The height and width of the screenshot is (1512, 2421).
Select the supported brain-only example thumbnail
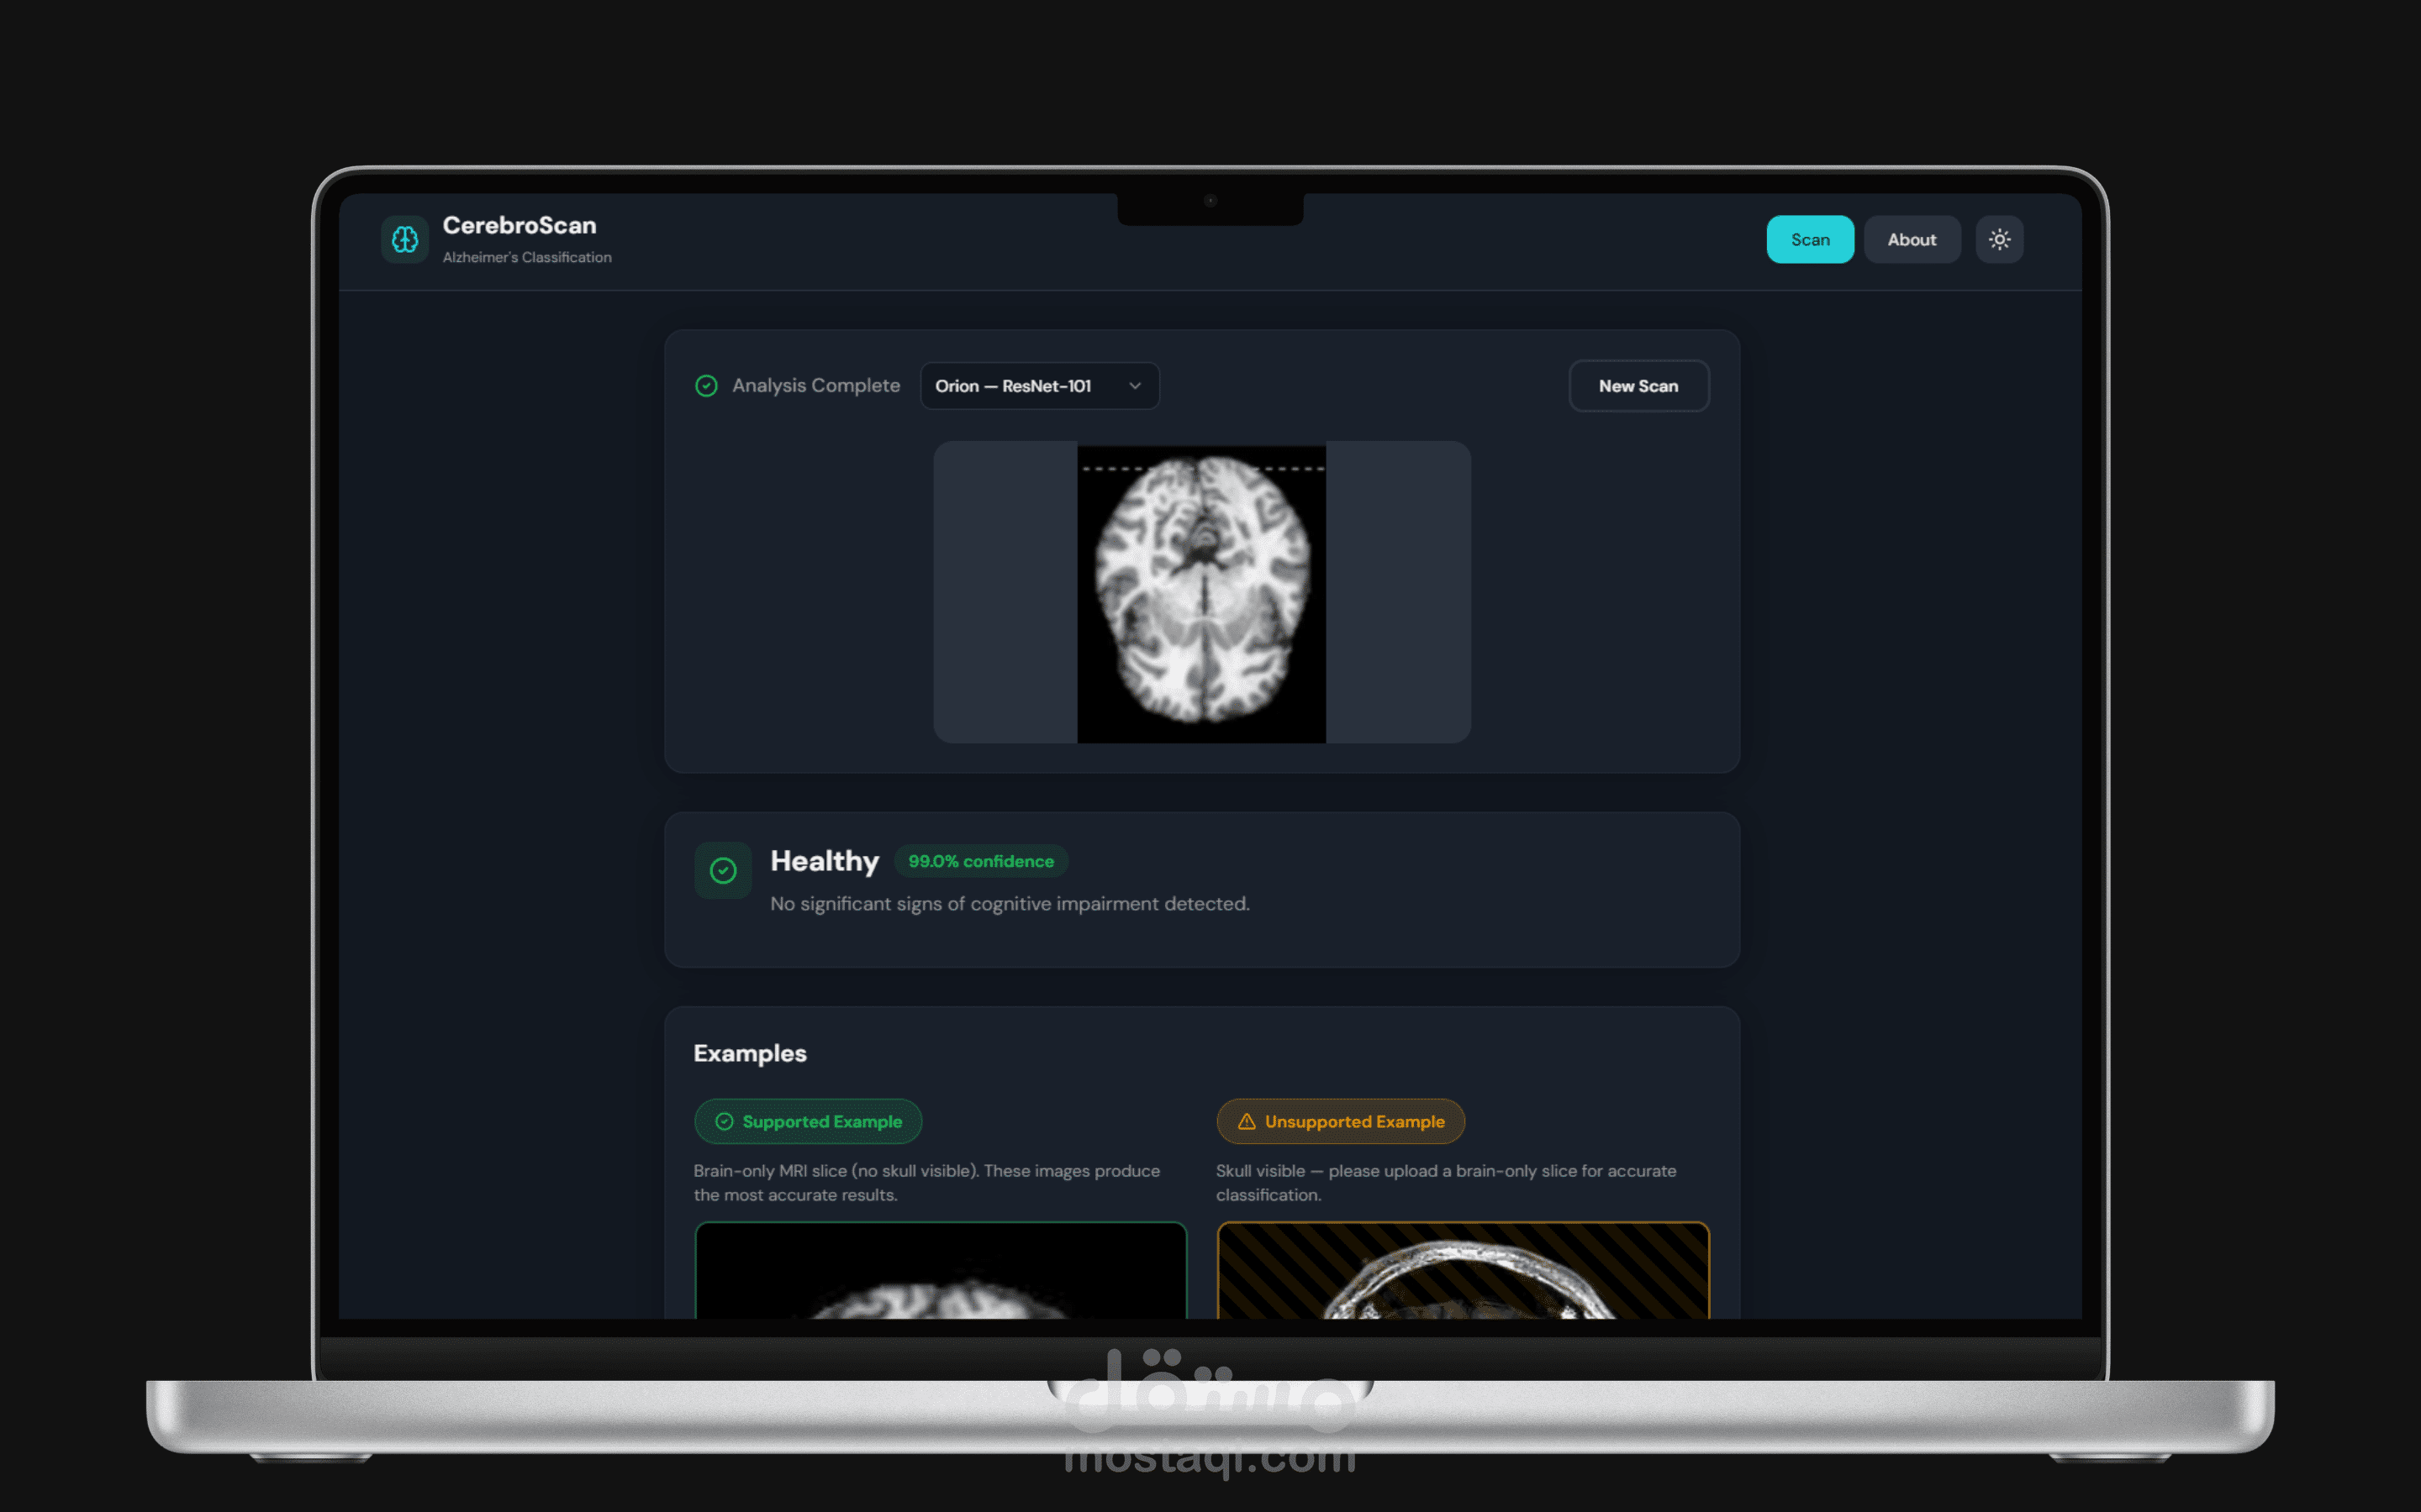click(941, 1270)
